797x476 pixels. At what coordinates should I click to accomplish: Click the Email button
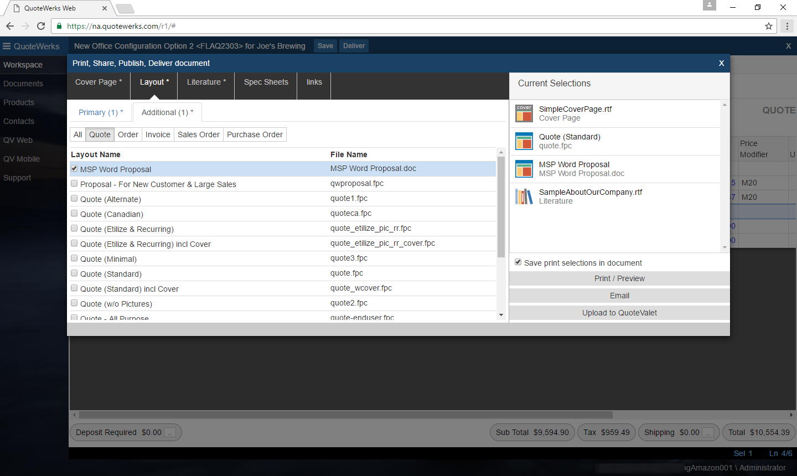[x=619, y=296]
